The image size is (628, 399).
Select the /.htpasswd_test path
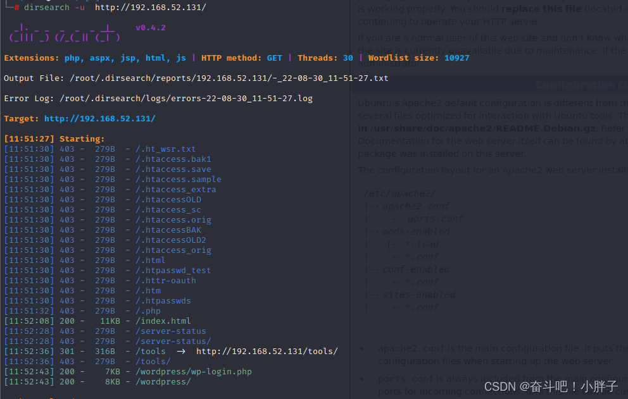[173, 271]
